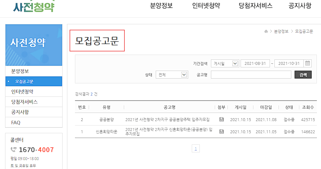Image resolution: width=321 pixels, height=169 pixels.
Task: Select 당첨자서비스 in left sidebar
Action: [34, 102]
